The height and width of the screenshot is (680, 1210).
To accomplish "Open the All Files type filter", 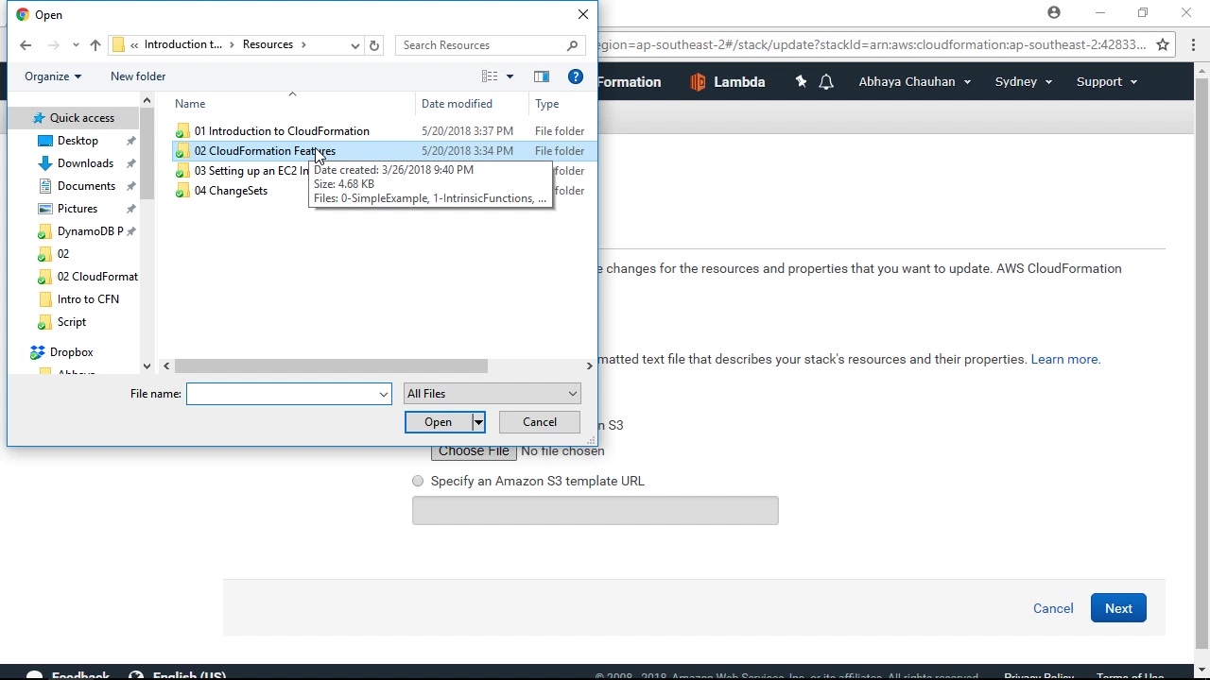I will 492,394.
